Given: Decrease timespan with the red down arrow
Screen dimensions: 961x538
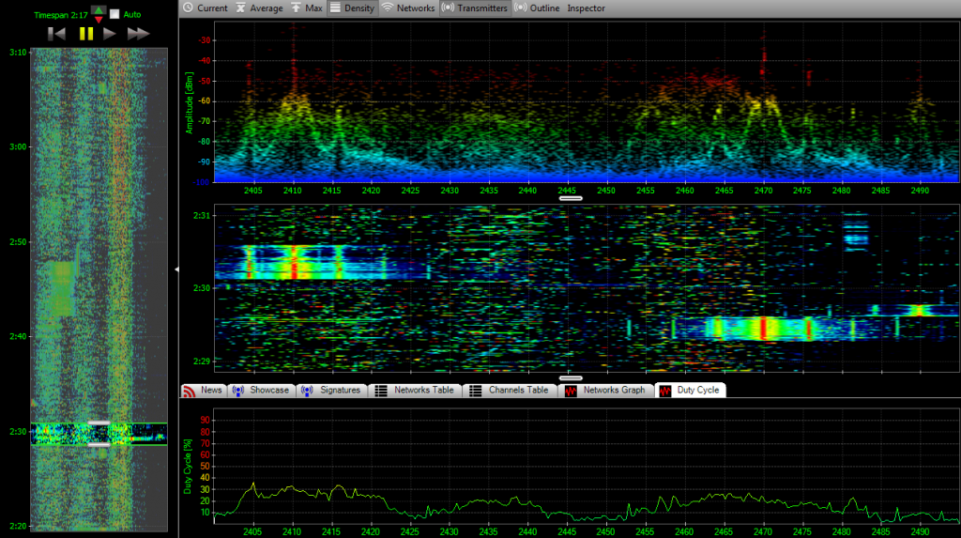Looking at the screenshot, I should tap(98, 19).
